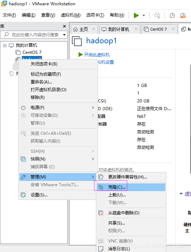Click the hadoop1 title VM icon

[x=77, y=41]
